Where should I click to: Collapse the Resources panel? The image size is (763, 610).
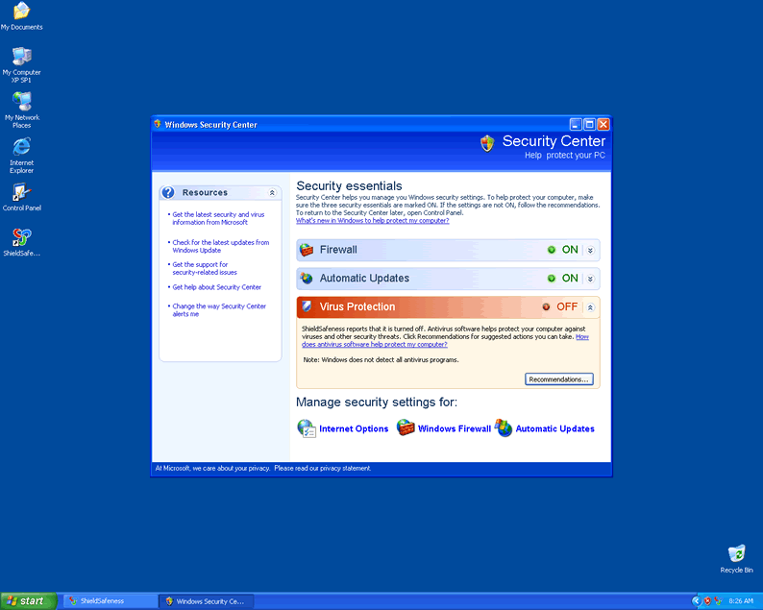point(272,193)
